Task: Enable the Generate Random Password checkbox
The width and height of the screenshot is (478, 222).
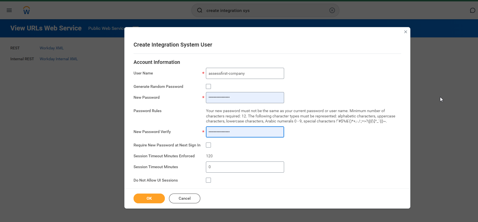Action: coord(208,86)
